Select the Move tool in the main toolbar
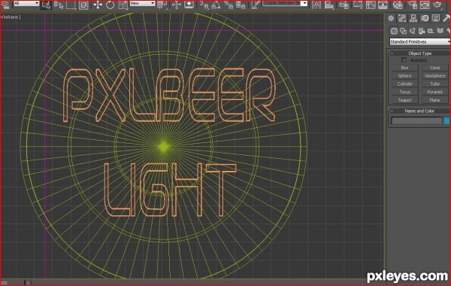 (x=98, y=5)
